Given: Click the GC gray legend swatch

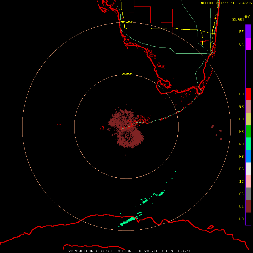Looking at the screenshot, I should tap(248, 194).
